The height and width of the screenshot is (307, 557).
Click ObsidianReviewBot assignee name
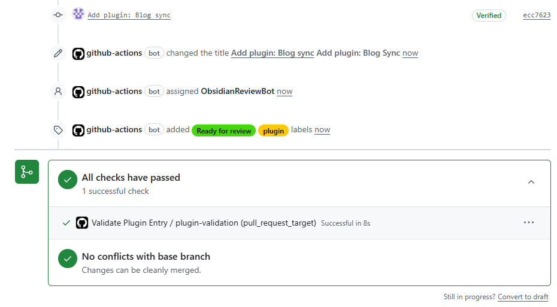238,91
